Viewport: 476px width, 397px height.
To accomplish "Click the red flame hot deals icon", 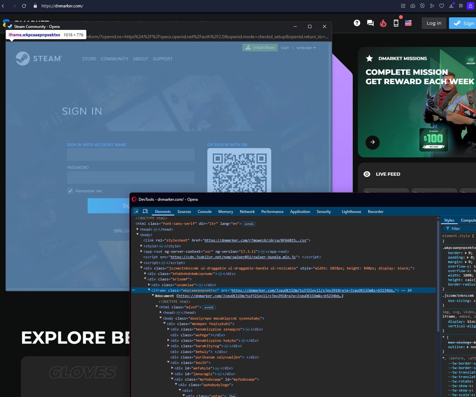I will pyautogui.click(x=383, y=23).
